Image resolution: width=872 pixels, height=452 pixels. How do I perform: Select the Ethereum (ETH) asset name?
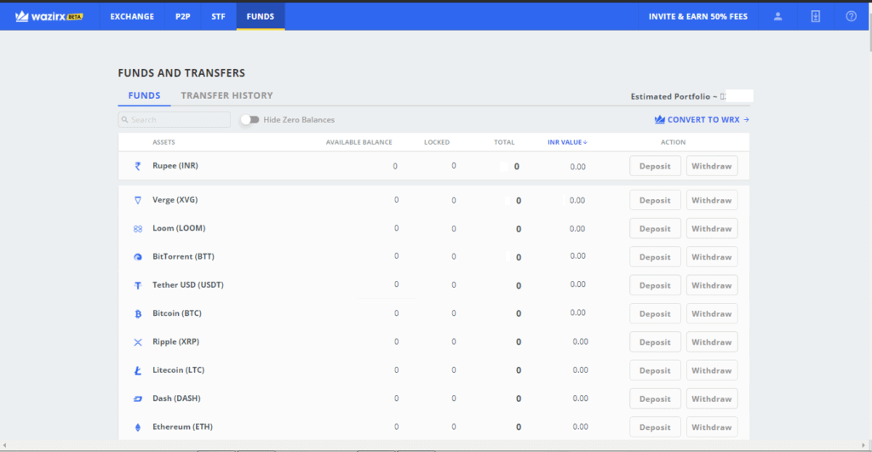click(182, 426)
